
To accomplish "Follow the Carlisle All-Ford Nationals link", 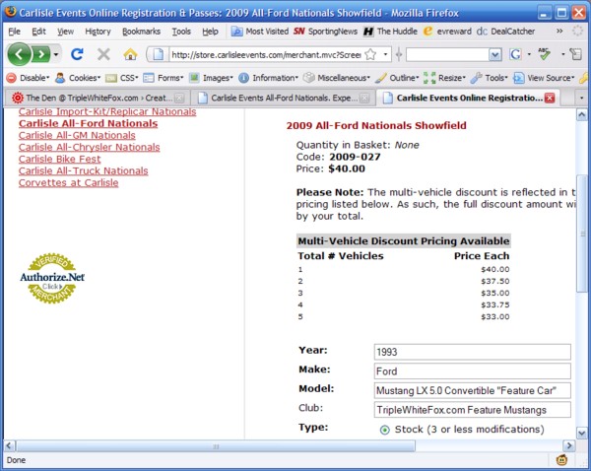I will (x=89, y=123).
